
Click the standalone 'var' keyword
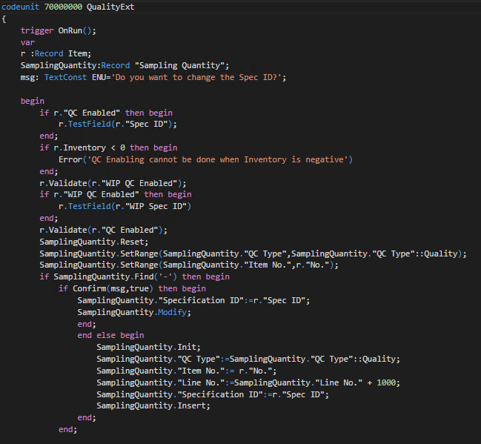coord(27,42)
